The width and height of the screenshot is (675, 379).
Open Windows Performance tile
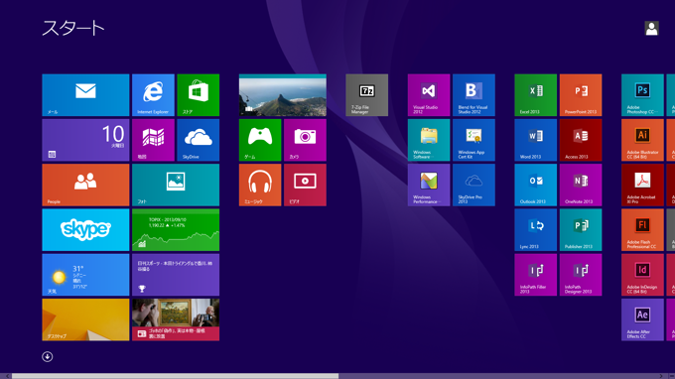coord(429,185)
